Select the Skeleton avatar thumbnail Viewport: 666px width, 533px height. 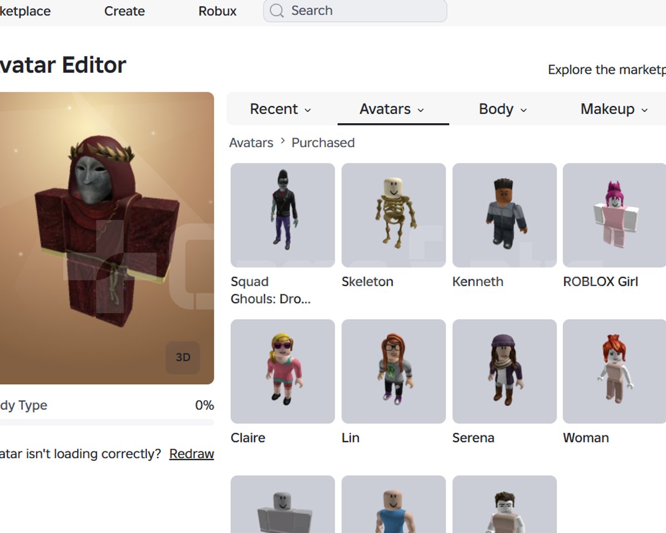pyautogui.click(x=393, y=215)
